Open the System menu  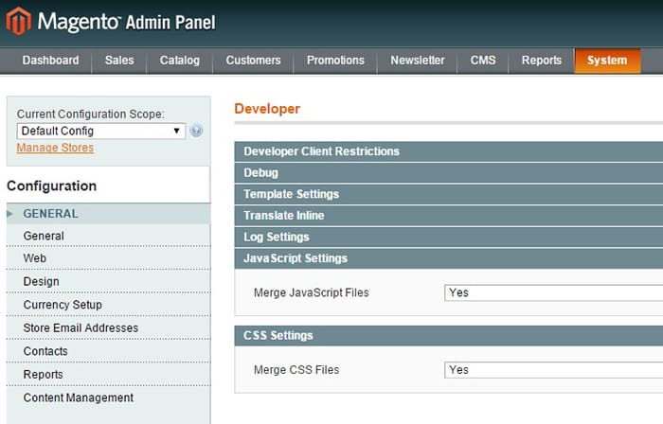[606, 61]
